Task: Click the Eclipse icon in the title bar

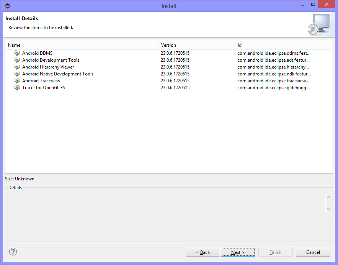Action: pos(7,6)
